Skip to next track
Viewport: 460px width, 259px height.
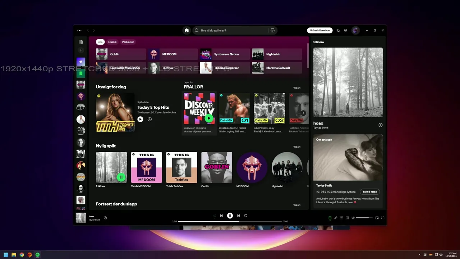(x=238, y=216)
